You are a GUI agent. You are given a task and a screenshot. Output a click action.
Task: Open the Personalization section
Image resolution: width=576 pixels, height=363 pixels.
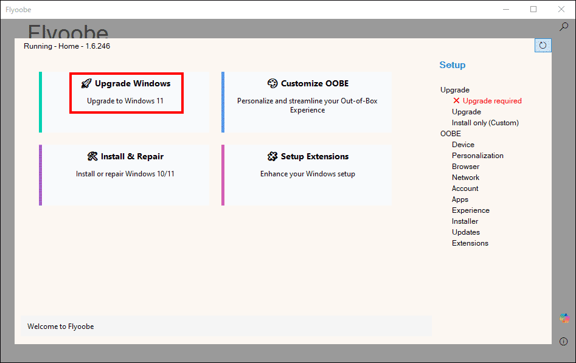click(477, 156)
